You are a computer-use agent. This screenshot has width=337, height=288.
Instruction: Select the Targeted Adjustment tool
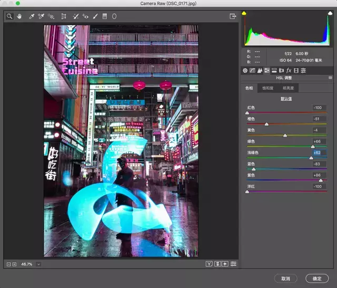pyautogui.click(x=51, y=16)
